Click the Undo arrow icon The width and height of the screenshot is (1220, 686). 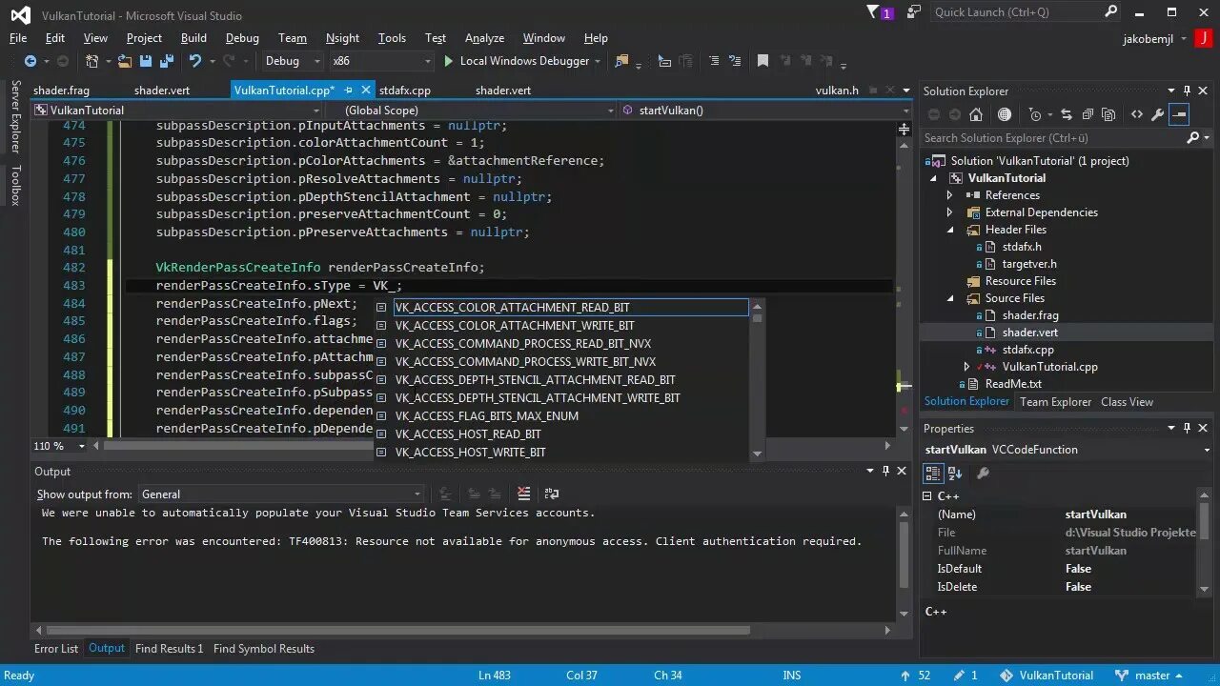195,61
